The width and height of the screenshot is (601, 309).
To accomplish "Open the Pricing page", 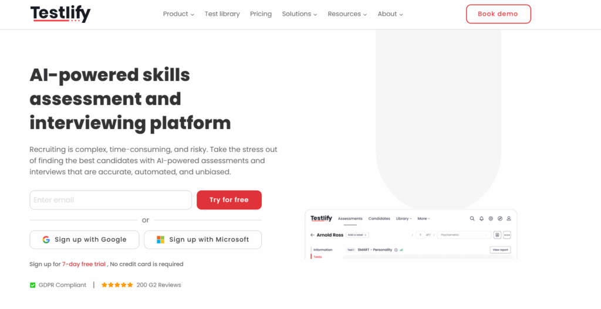I will [x=261, y=14].
